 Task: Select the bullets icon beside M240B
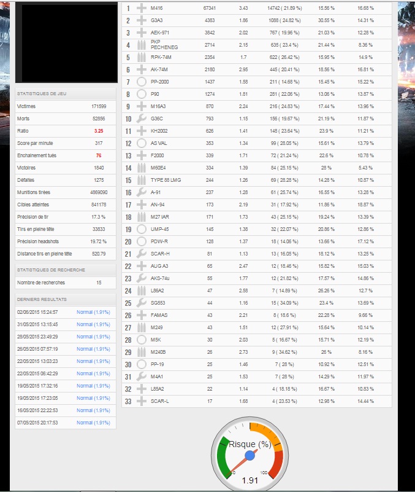click(142, 352)
